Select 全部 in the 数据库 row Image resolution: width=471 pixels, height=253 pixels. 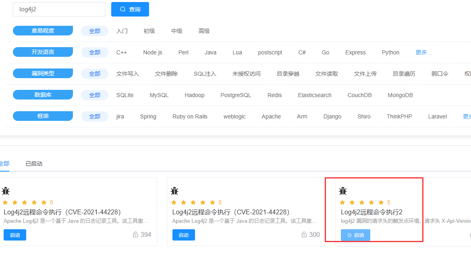coord(95,95)
